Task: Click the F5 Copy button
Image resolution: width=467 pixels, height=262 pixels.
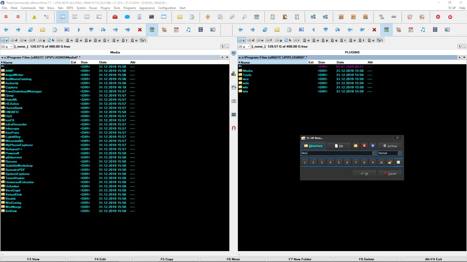Action: (167, 259)
